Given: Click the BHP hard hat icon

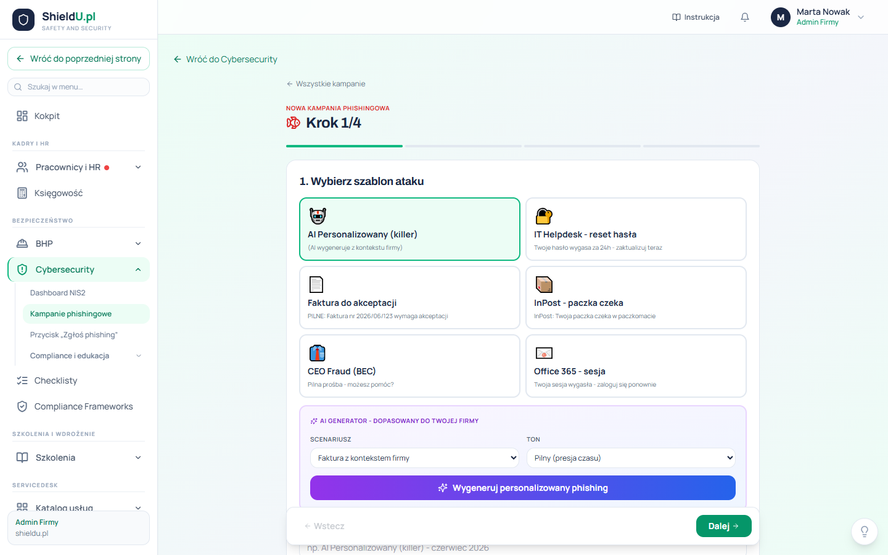Looking at the screenshot, I should click(x=22, y=244).
